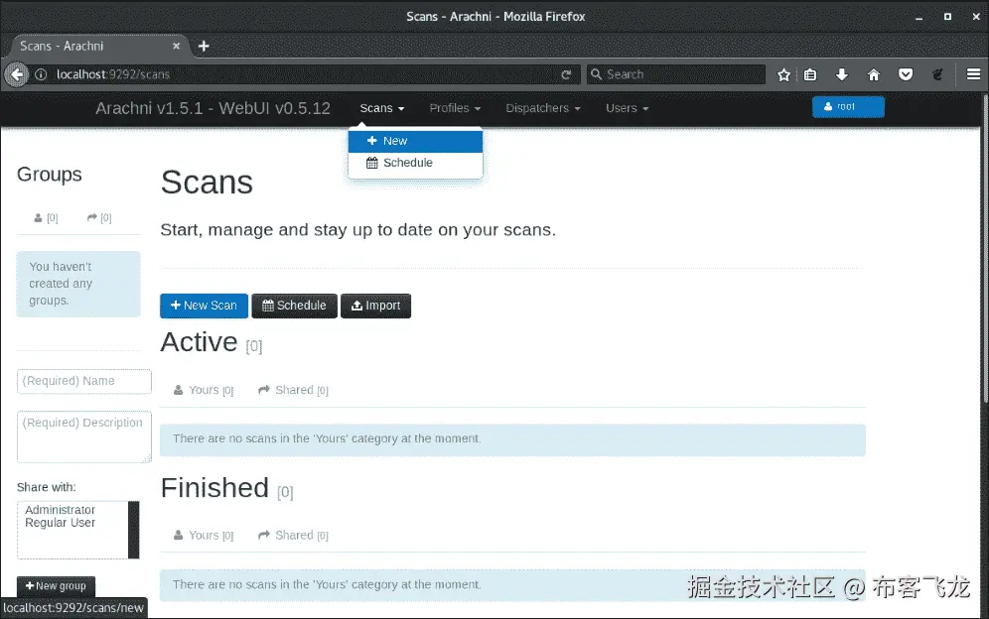Open the Scans dropdown menu
989x619 pixels.
(381, 108)
